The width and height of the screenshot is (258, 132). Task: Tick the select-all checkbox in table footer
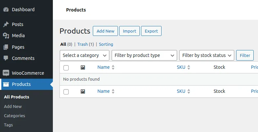click(x=66, y=92)
